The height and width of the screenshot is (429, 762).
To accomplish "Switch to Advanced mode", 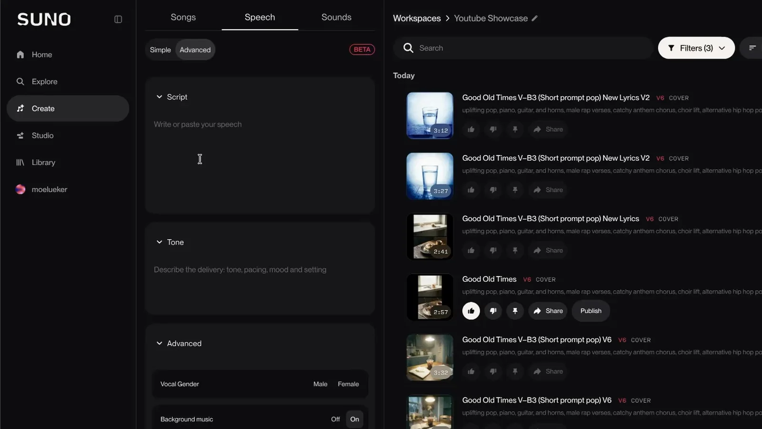I will 195,50.
